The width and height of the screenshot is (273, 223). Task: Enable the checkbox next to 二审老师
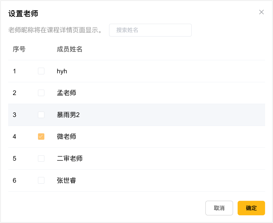tap(41, 158)
